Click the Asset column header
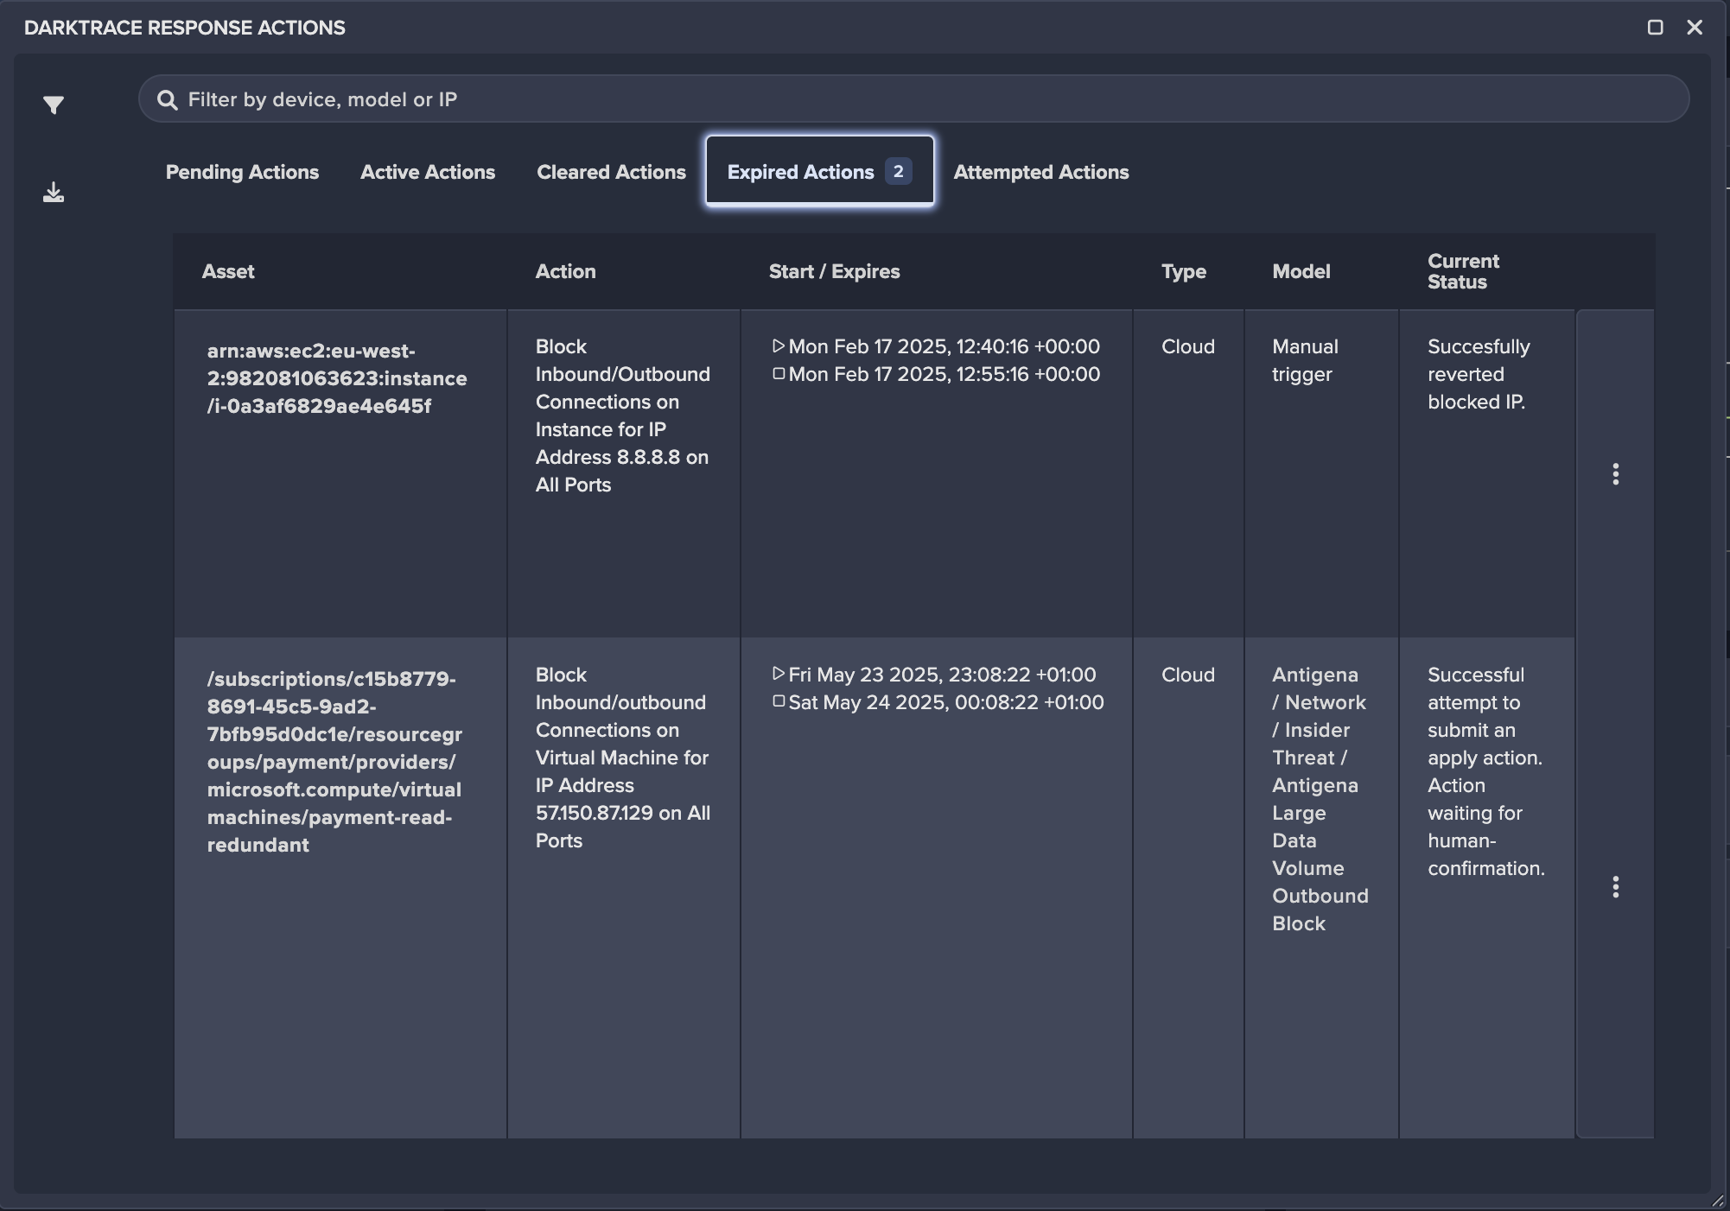 click(228, 271)
